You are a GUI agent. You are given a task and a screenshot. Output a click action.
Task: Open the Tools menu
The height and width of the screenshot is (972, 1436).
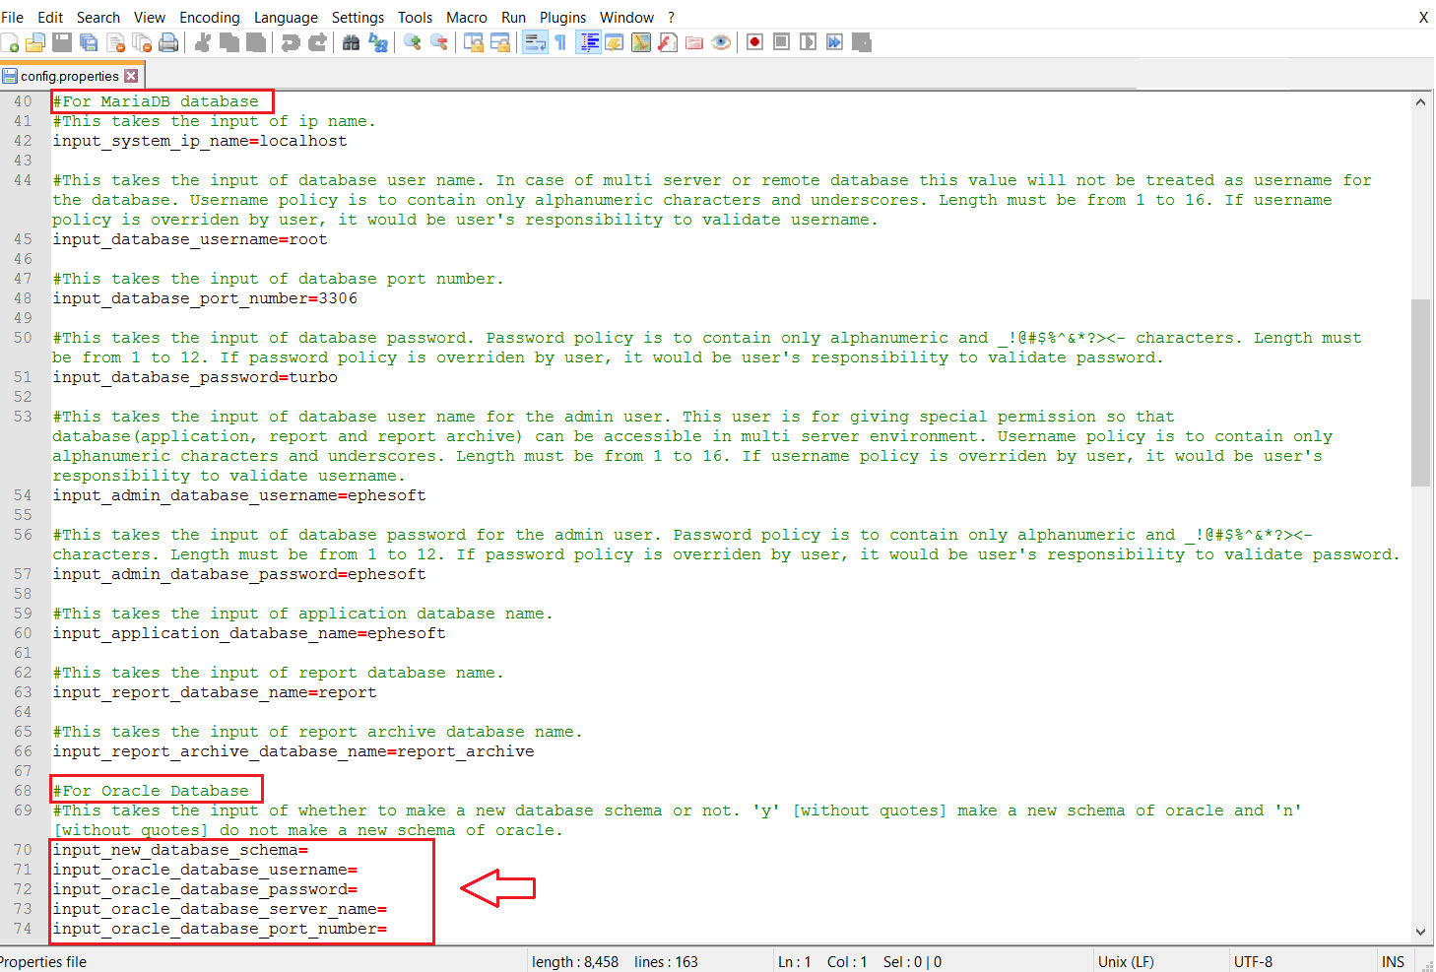tap(415, 18)
